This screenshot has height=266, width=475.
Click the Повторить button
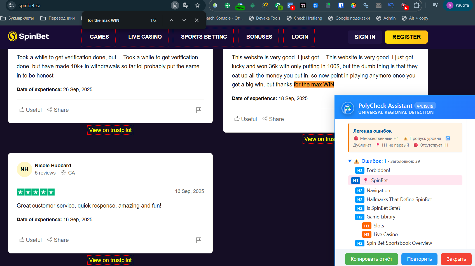[419, 259]
